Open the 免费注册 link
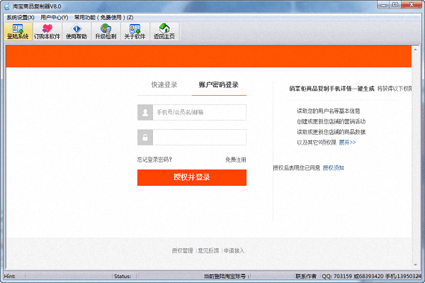Image resolution: width=425 pixels, height=283 pixels. [236, 160]
